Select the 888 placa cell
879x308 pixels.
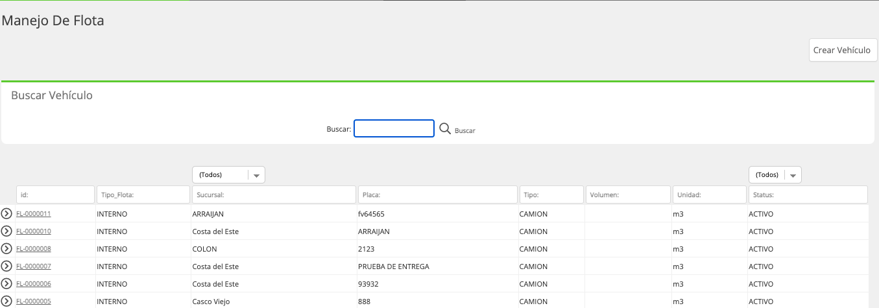click(365, 301)
